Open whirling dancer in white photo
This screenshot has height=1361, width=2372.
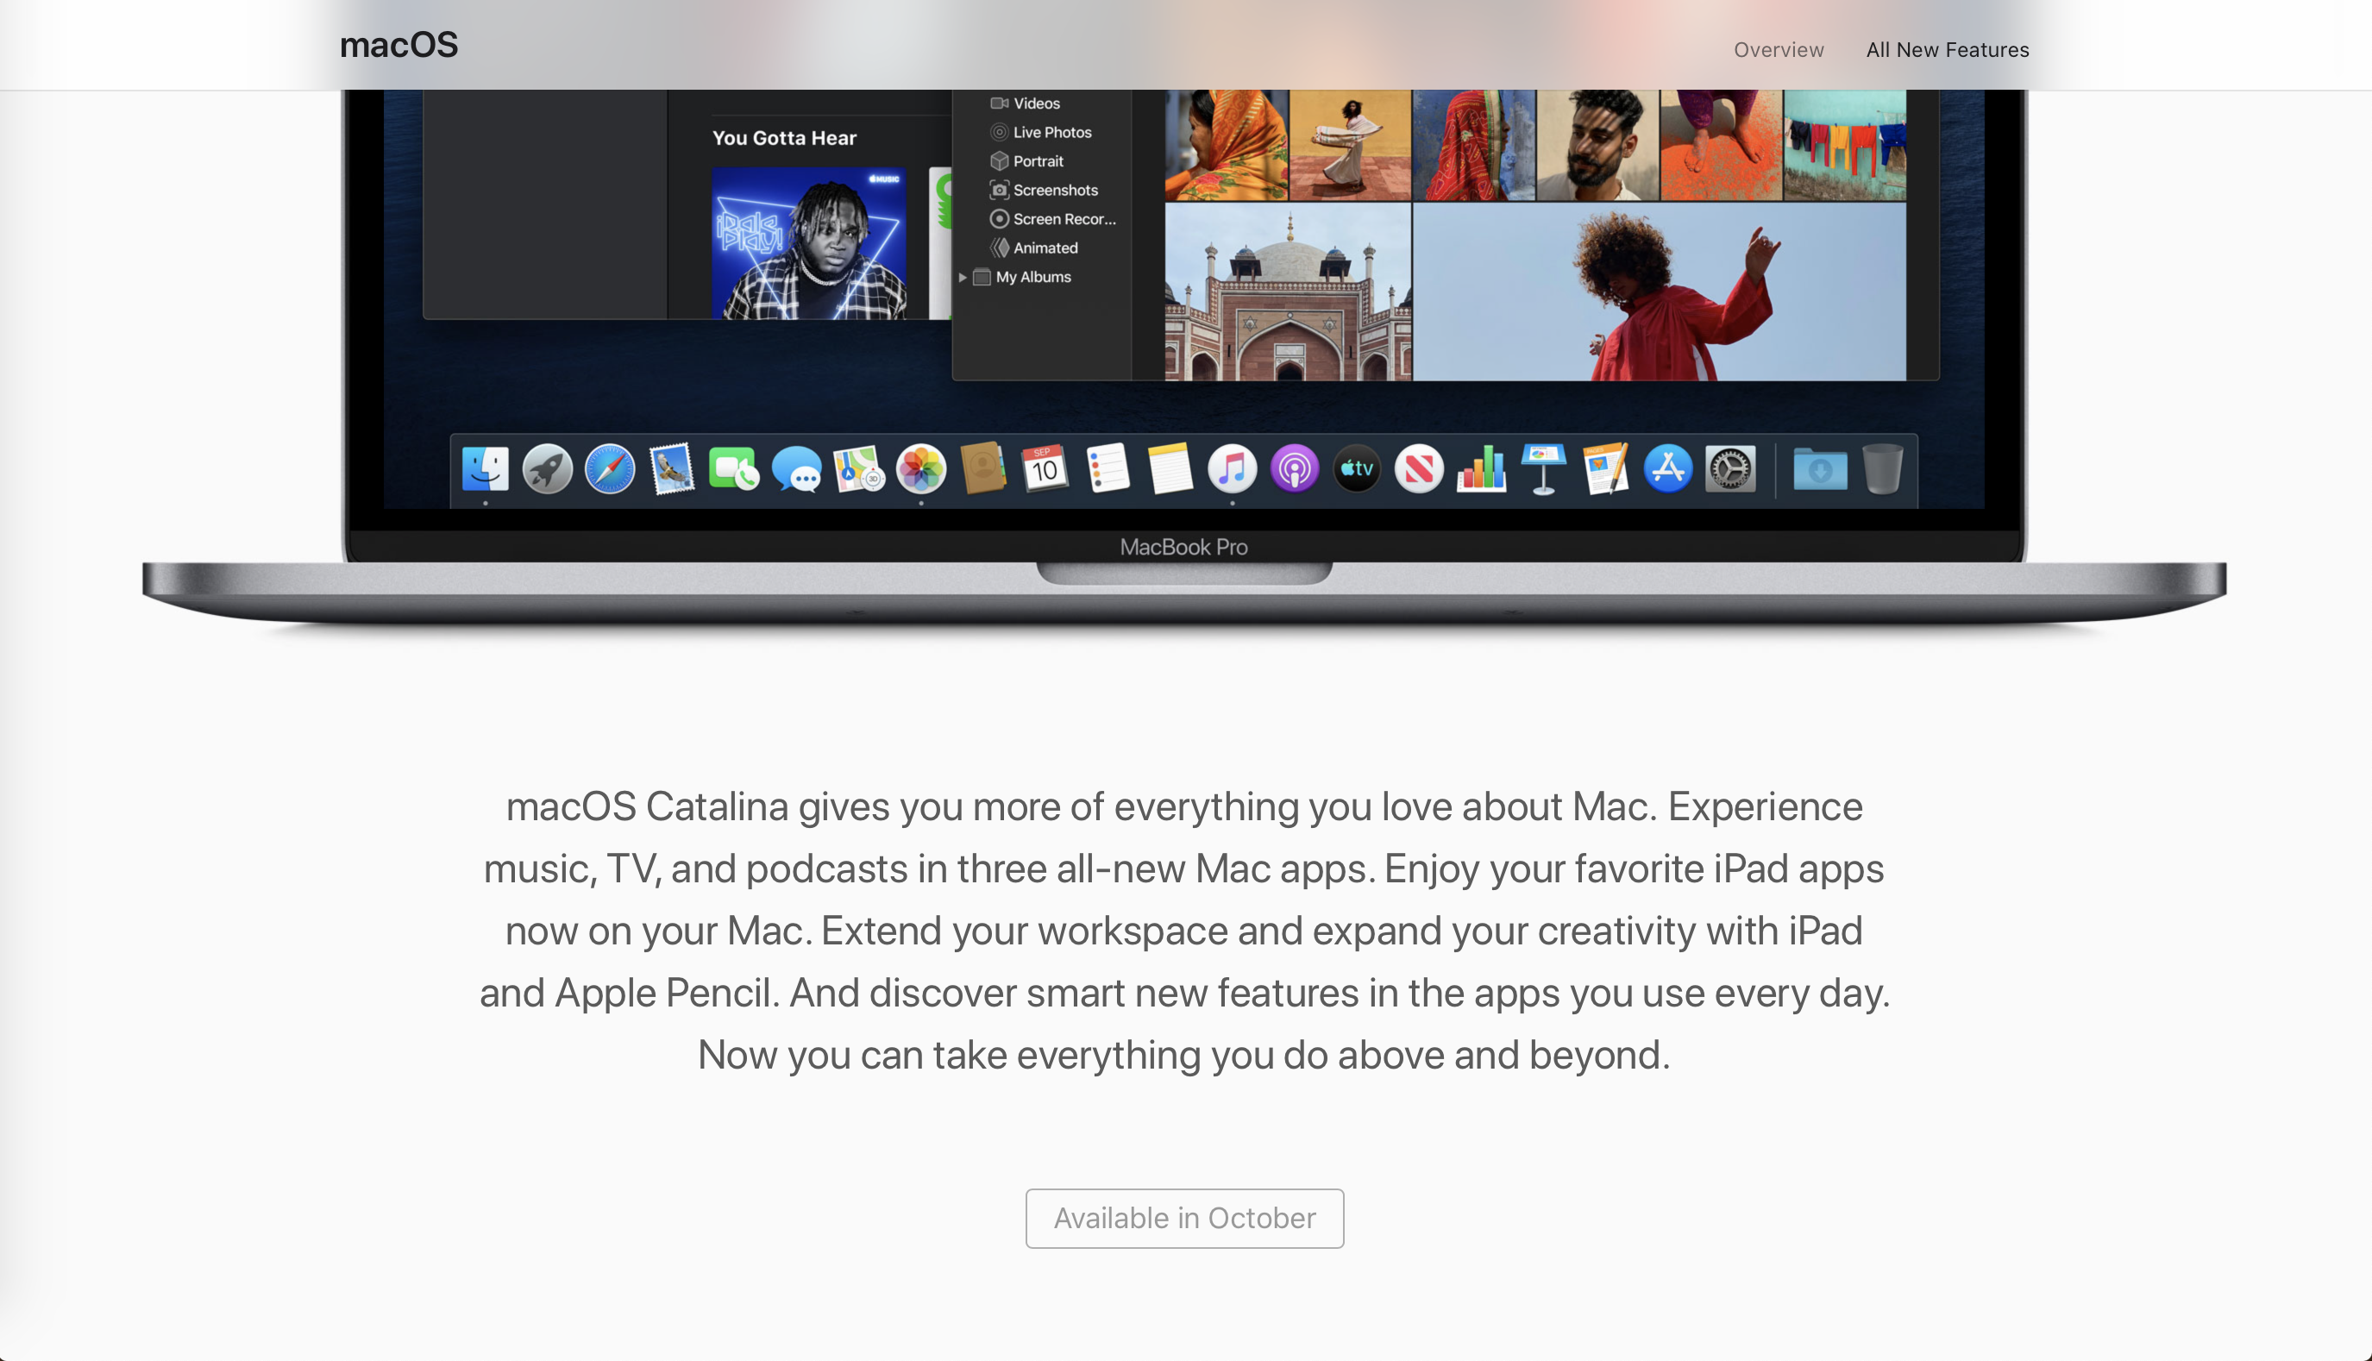pyautogui.click(x=1350, y=145)
